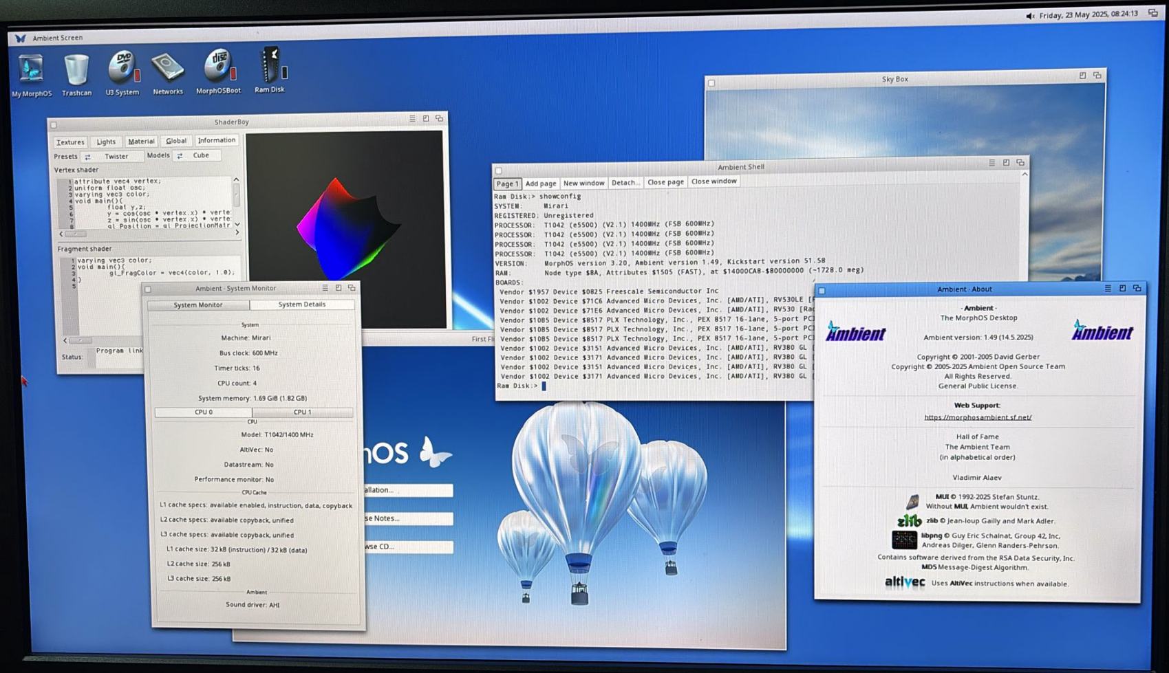1169x673 pixels.
Task: Open the Ambient Shell title bar menu gadget
Action: point(991,163)
